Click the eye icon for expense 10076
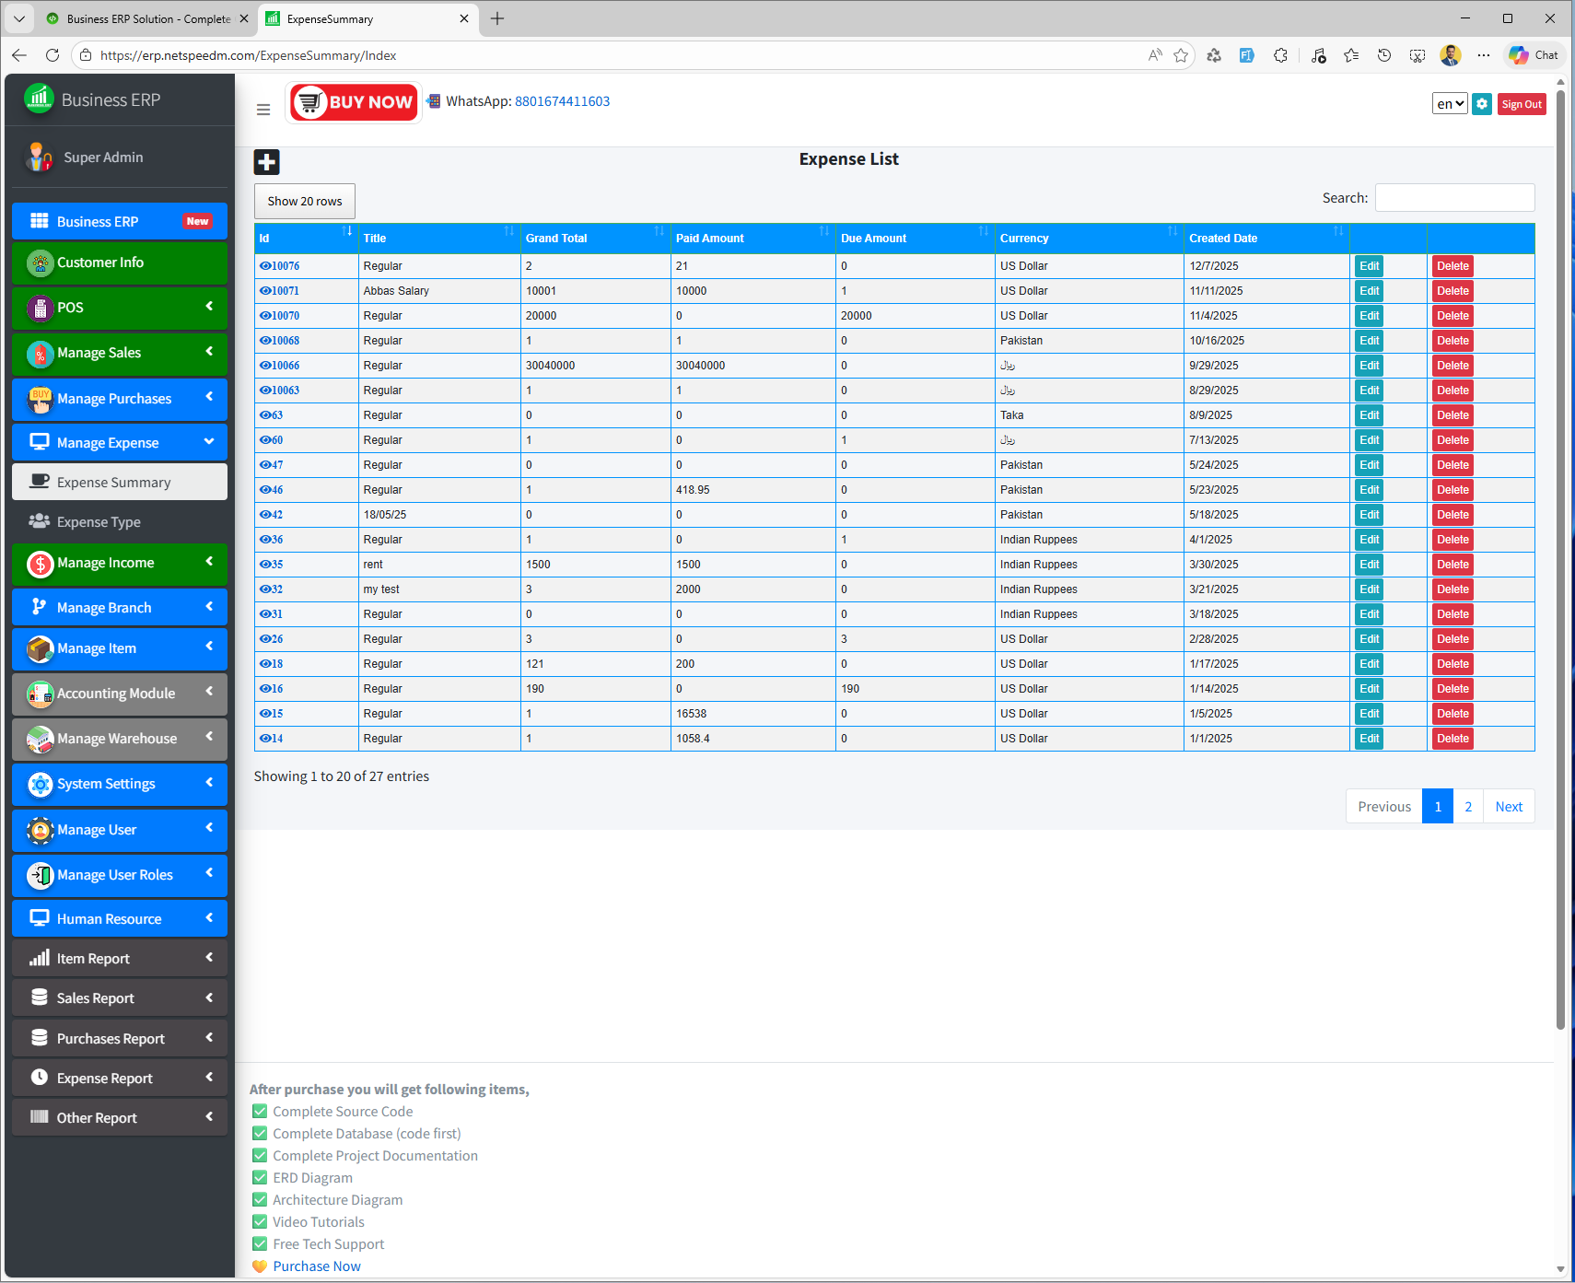The image size is (1575, 1283). (263, 265)
